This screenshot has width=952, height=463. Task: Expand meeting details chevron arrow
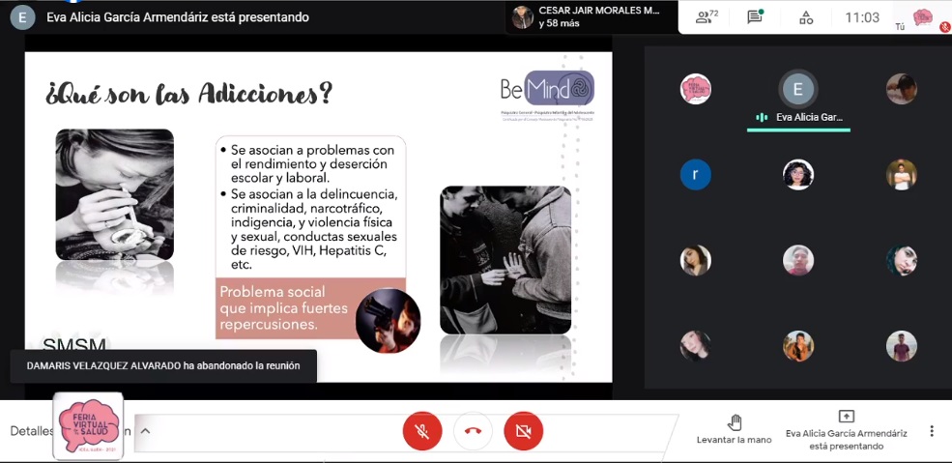pyautogui.click(x=146, y=431)
